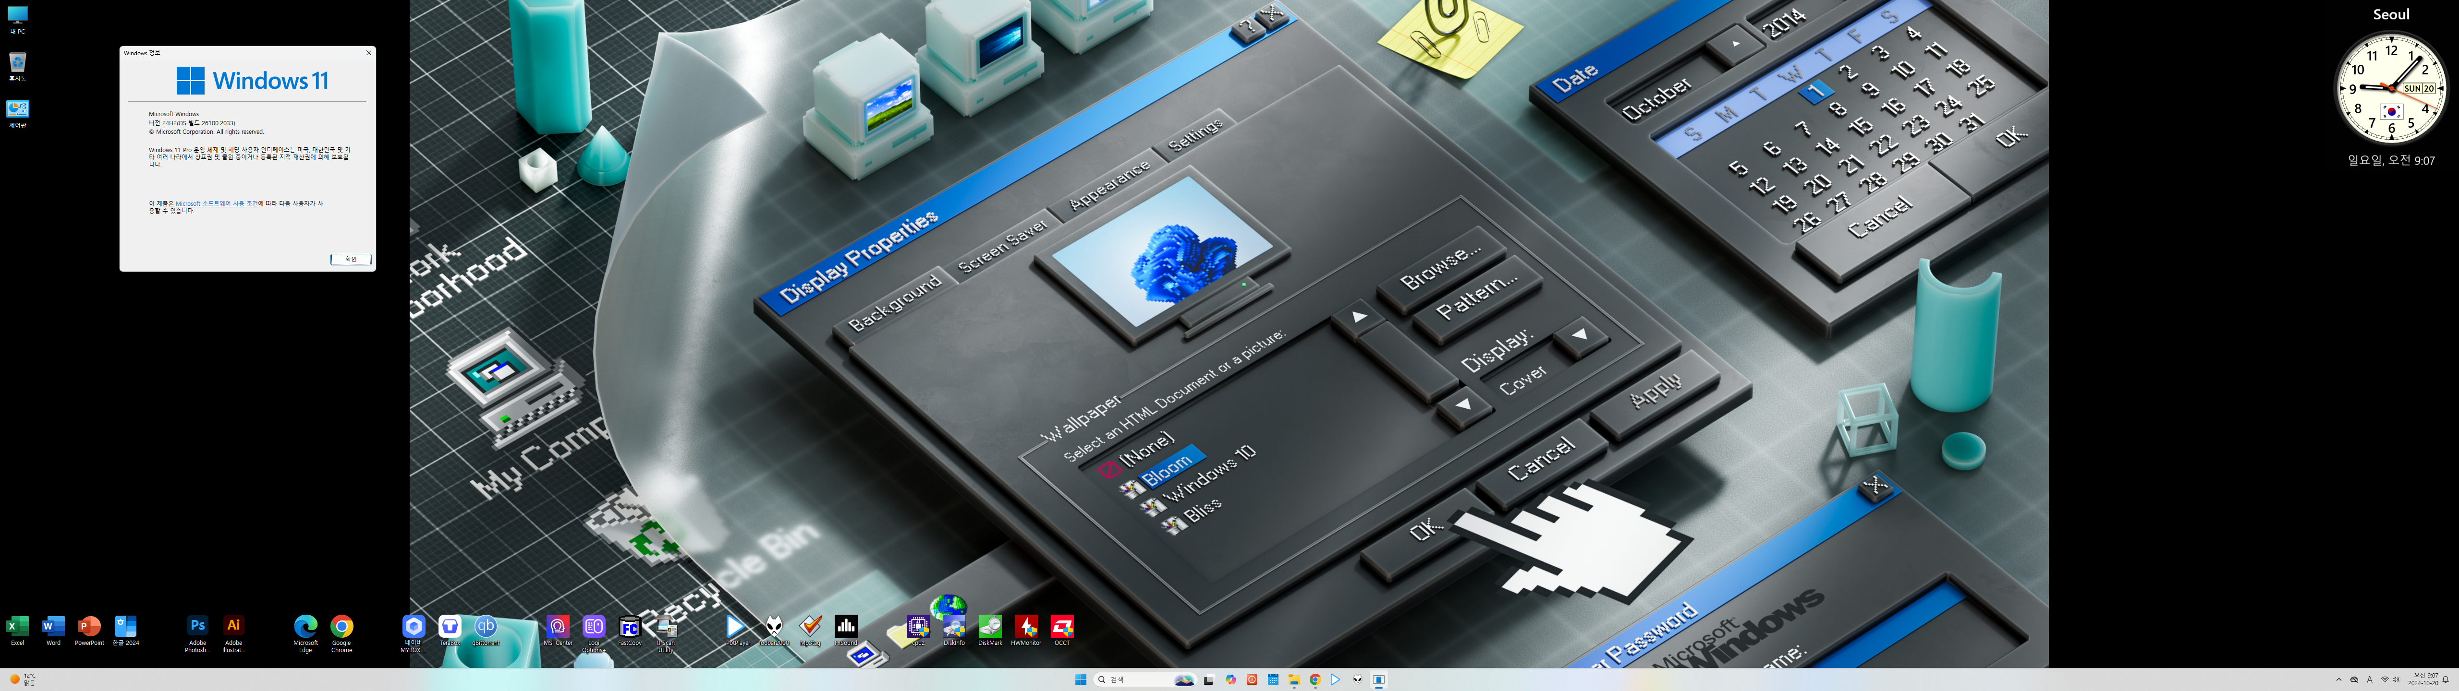This screenshot has height=691, width=2459.
Task: Open the 한글 2024 desktop shortcut
Action: pos(126,630)
